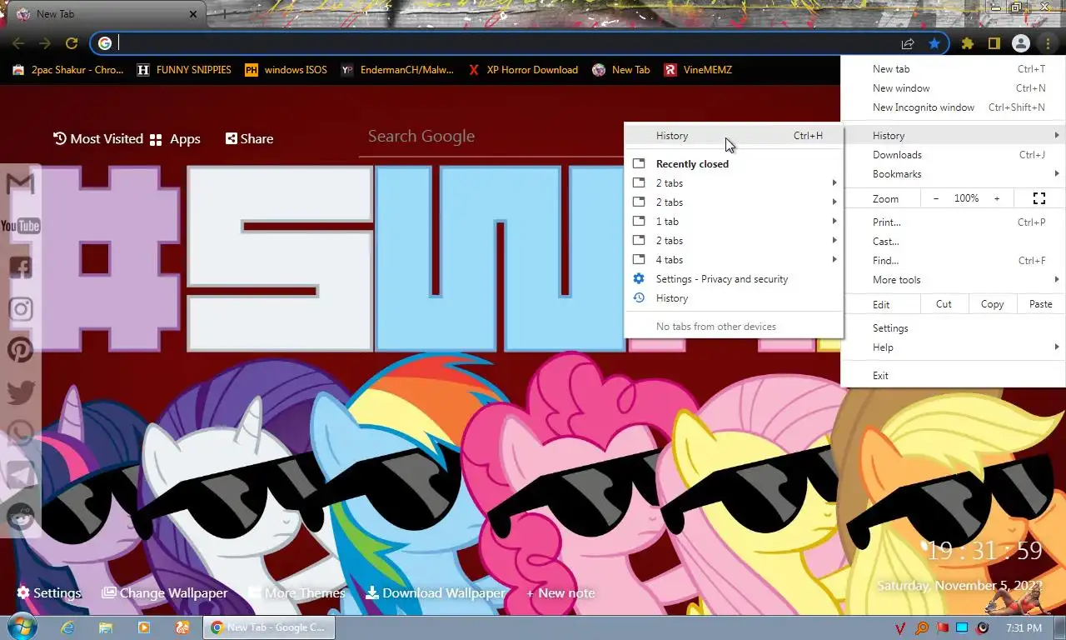Click the Share link on the new tab page

249,138
